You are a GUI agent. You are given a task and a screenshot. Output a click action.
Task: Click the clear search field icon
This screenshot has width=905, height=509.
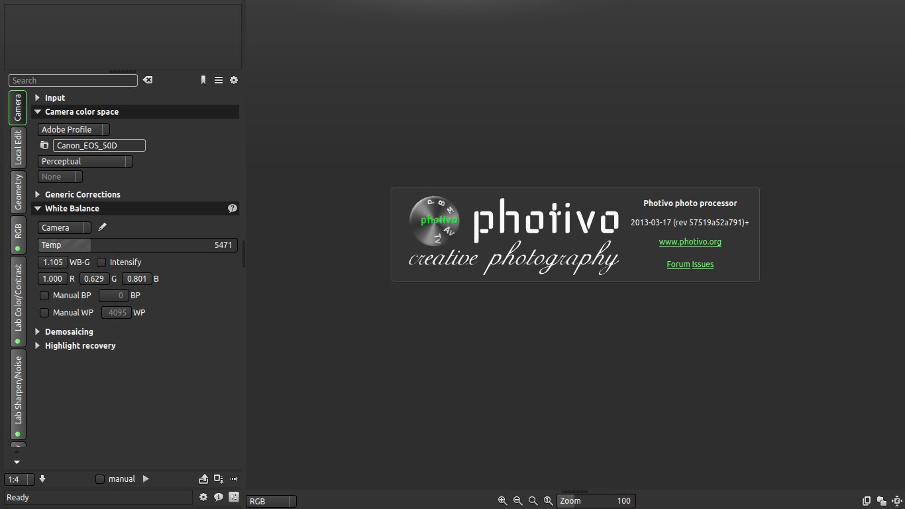pos(148,80)
